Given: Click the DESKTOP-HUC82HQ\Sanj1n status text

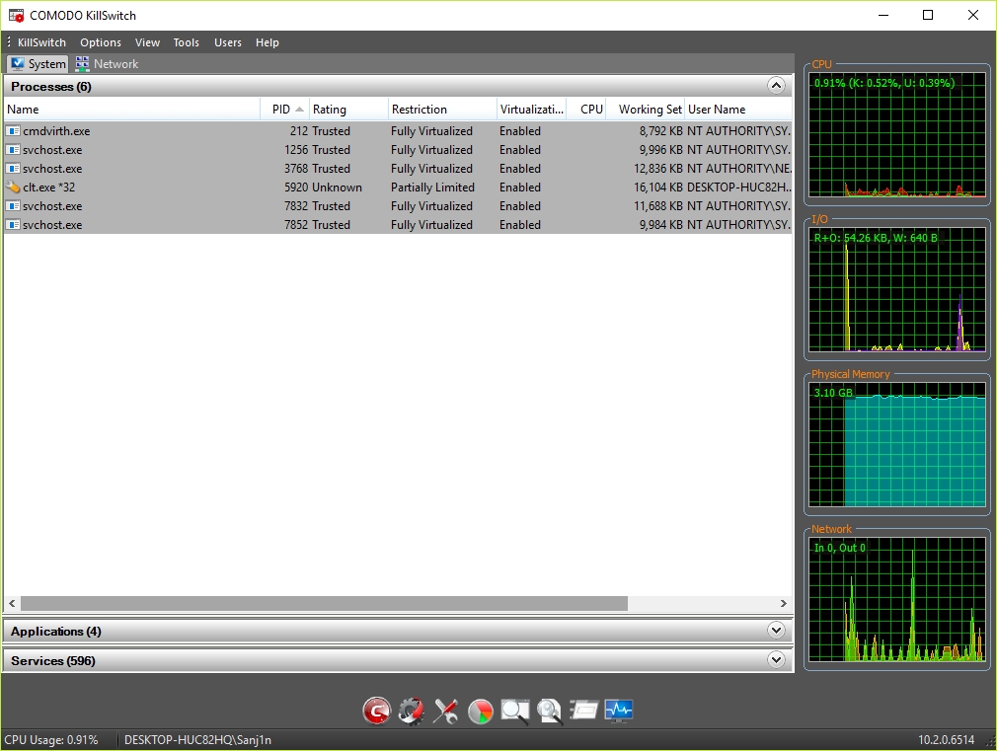Looking at the screenshot, I should 197,740.
